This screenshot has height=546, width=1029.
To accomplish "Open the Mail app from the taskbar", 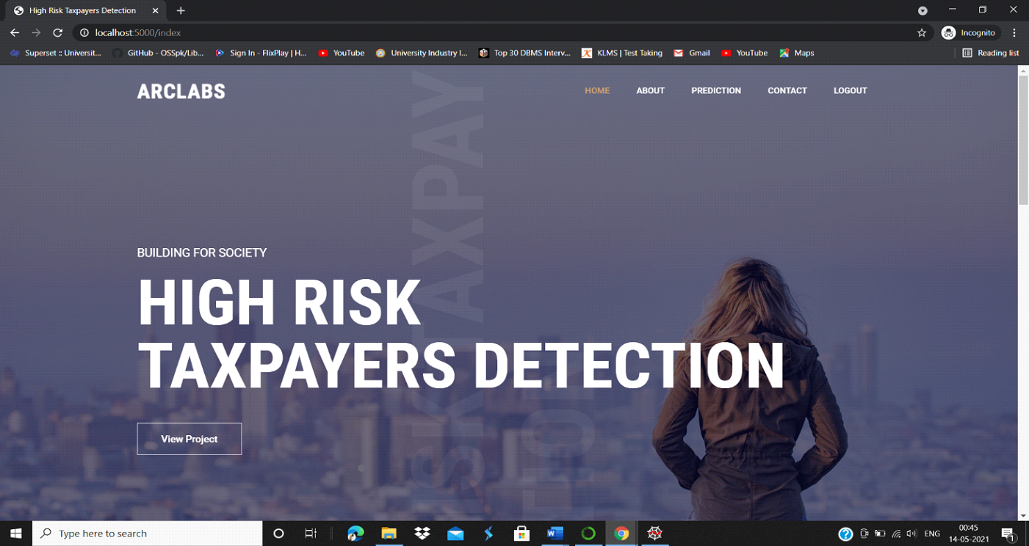I will coord(455,534).
